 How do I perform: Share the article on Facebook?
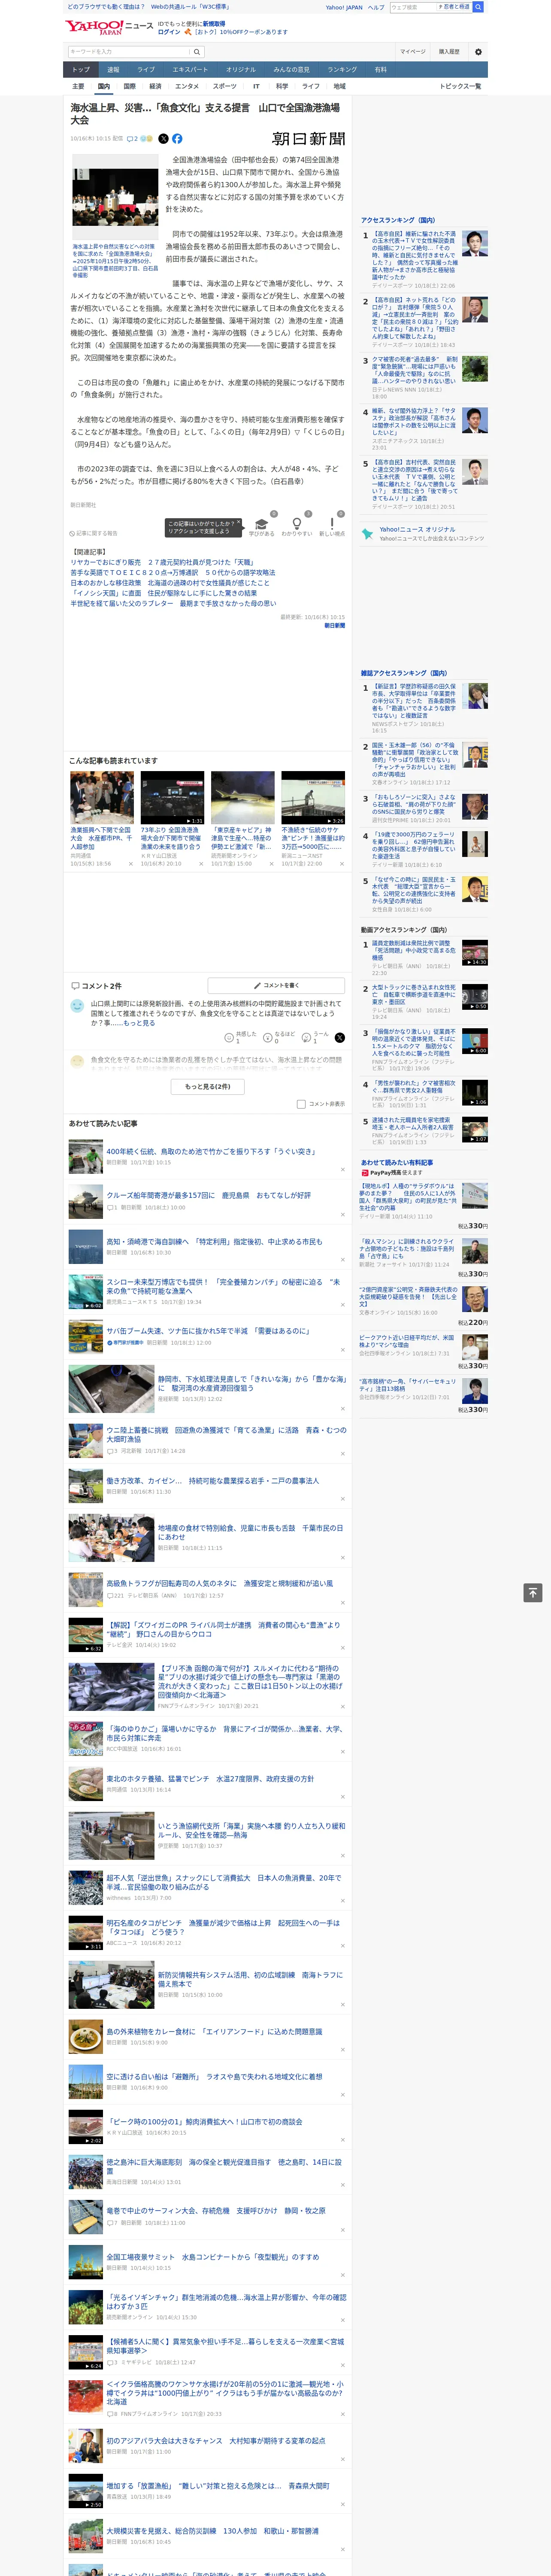point(177,139)
